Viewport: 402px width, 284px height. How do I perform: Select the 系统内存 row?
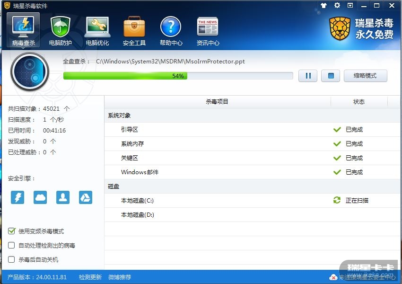coord(252,144)
